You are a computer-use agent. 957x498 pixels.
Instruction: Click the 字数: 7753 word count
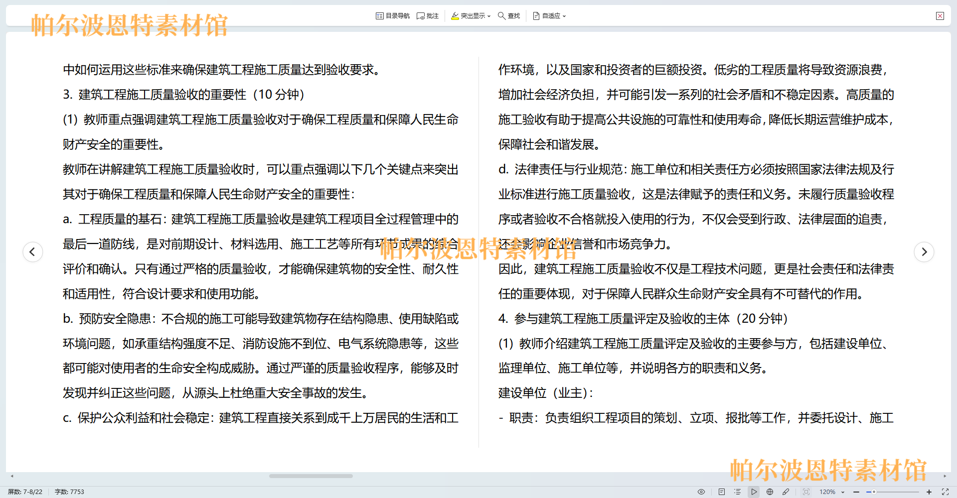click(69, 492)
